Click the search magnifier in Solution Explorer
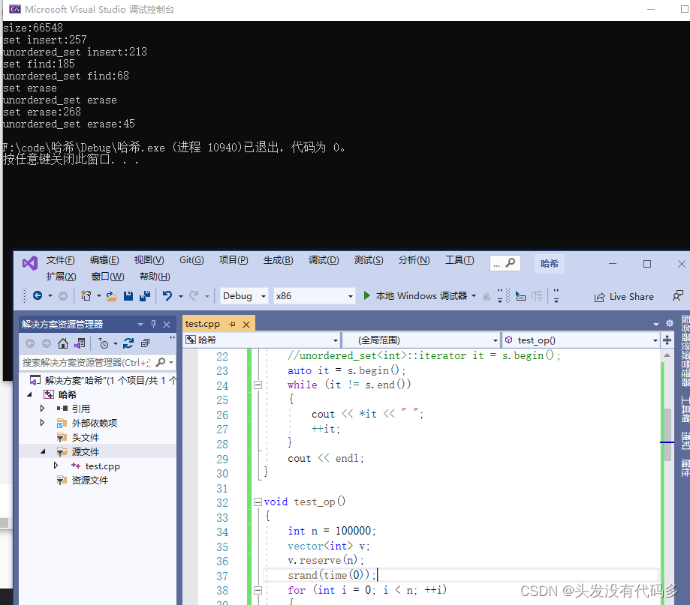 coord(161,362)
